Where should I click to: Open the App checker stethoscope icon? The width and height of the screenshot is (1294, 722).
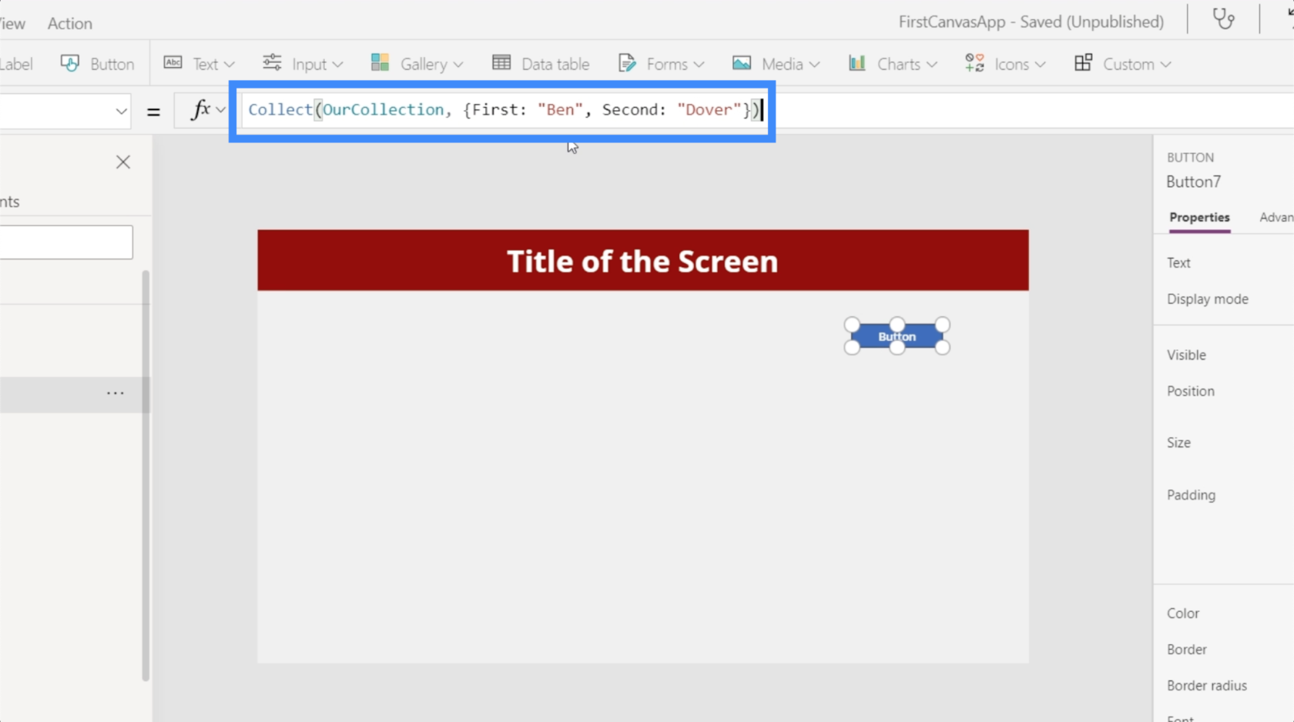click(1223, 18)
